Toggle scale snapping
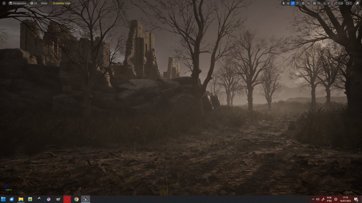Screen dimensions: 362x203 point(335,3)
